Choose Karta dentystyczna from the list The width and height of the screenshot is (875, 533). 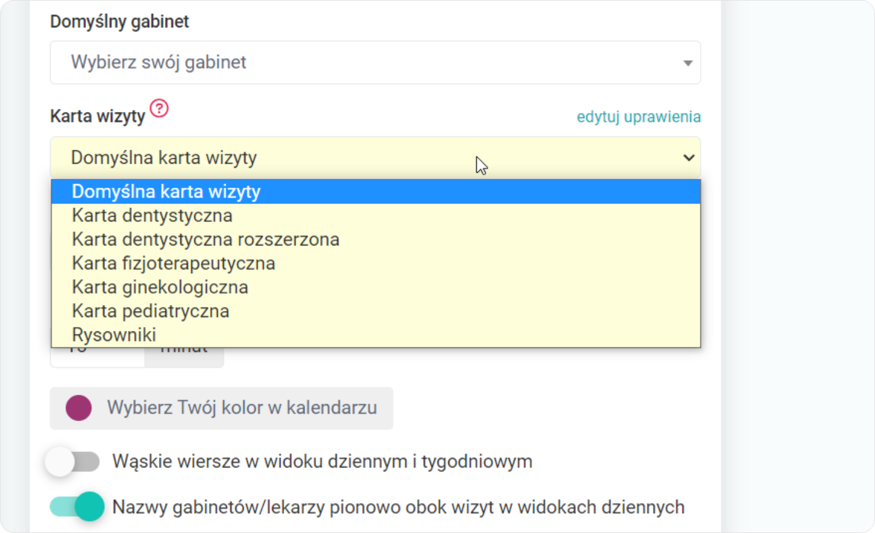[x=376, y=215]
